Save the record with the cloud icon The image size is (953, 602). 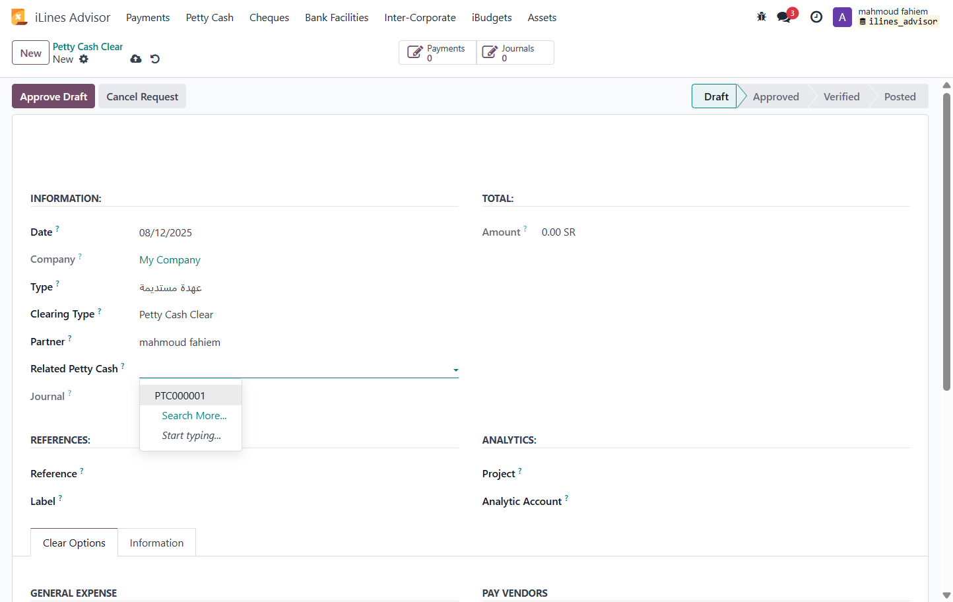(x=136, y=59)
